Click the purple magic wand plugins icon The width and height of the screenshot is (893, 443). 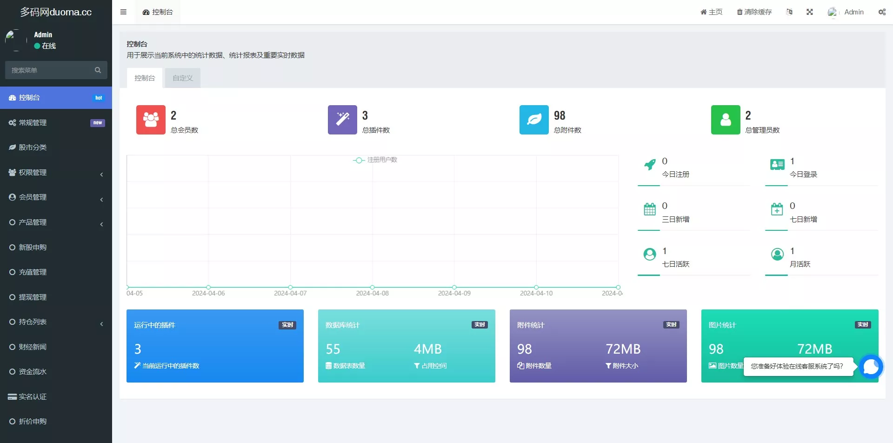point(342,120)
